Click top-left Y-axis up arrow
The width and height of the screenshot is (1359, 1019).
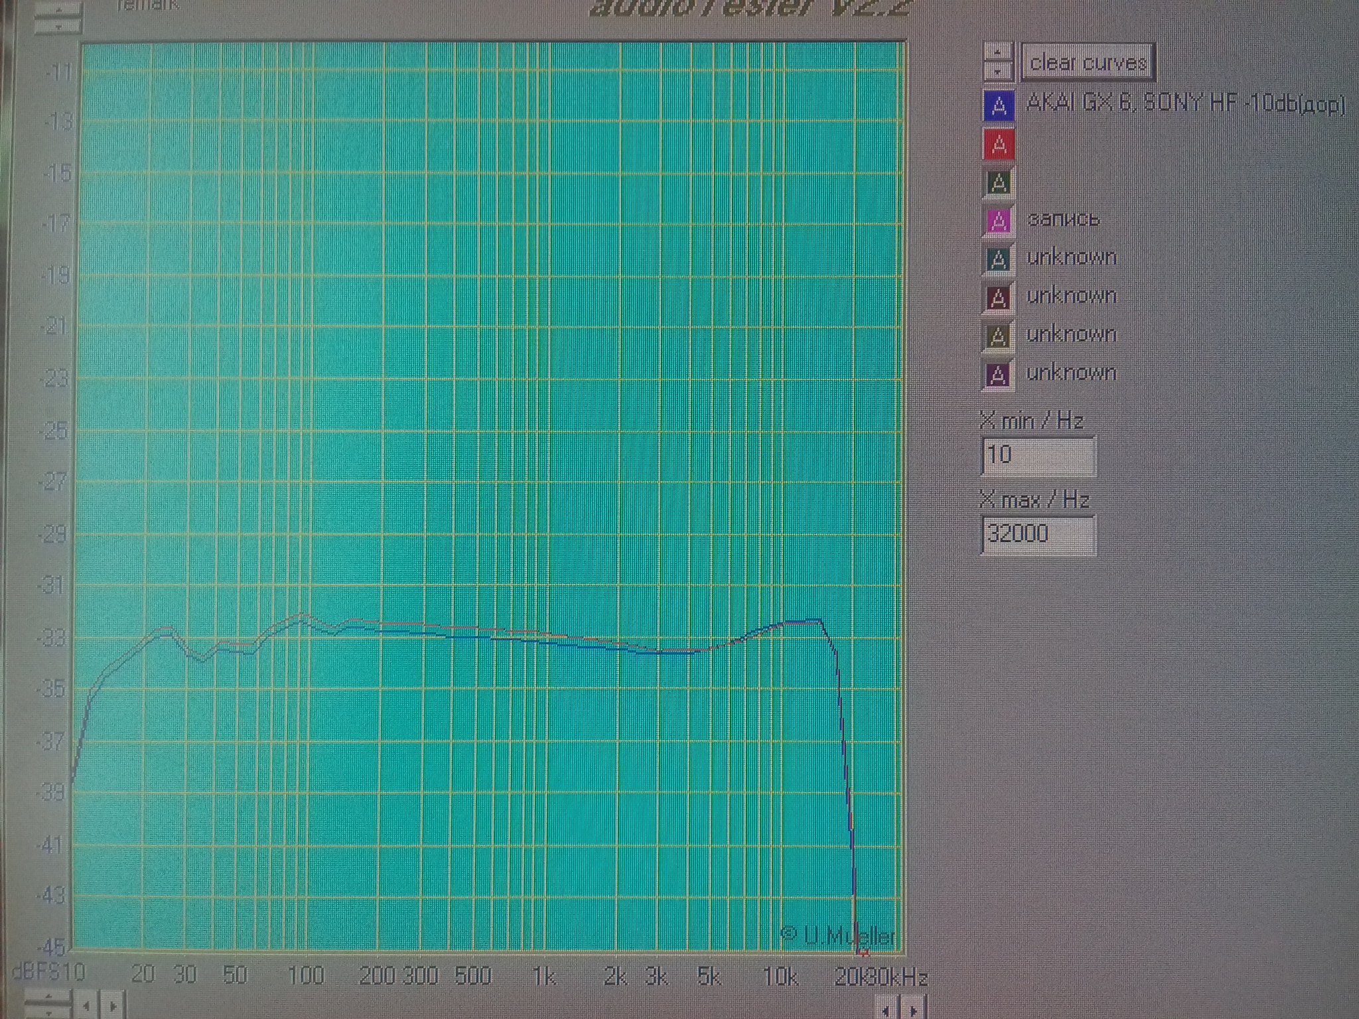(58, 9)
